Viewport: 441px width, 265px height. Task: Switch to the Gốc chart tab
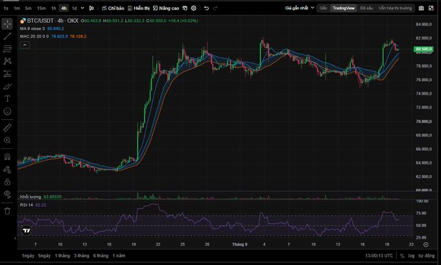(323, 8)
